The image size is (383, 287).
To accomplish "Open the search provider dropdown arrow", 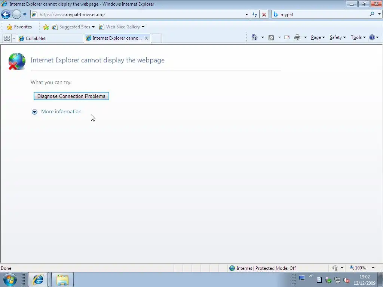I will (x=379, y=14).
